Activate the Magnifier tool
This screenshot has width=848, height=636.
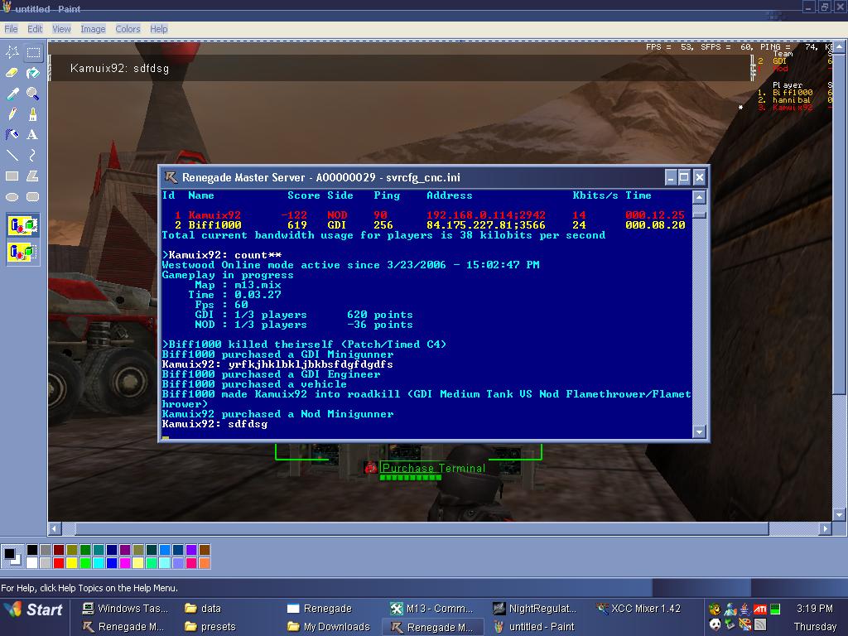click(x=32, y=94)
